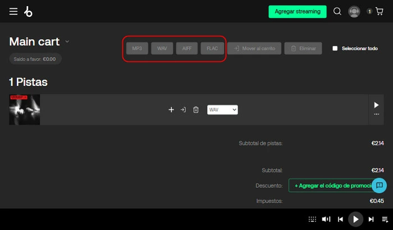393x230 pixels.
Task: Open the shopping cart icon
Action: pos(380,11)
